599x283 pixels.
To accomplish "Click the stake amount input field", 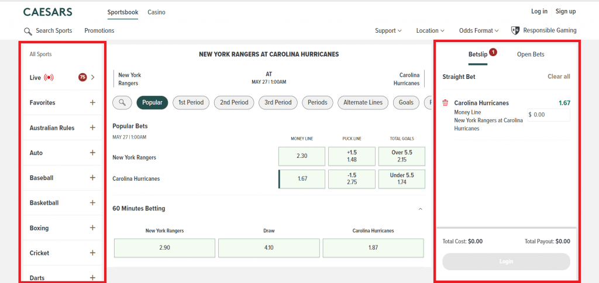I will point(549,115).
